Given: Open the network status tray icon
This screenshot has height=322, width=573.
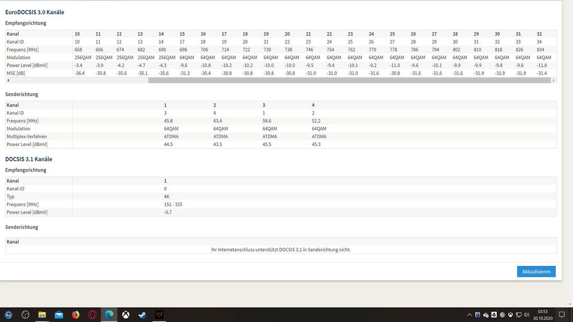Looking at the screenshot, I should [519, 315].
